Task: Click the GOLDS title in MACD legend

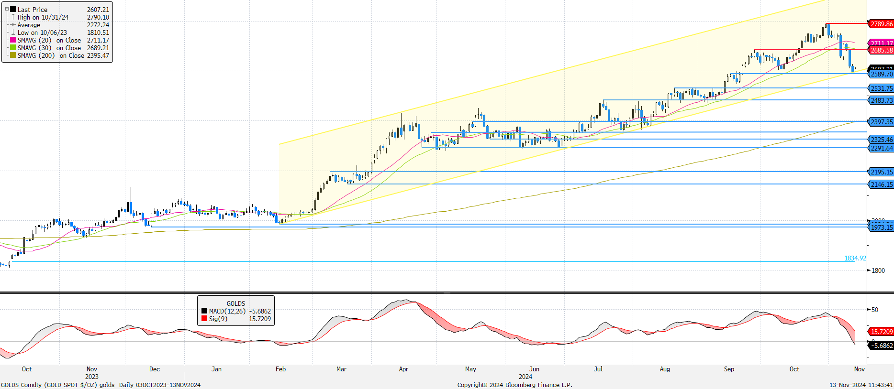Action: click(x=236, y=303)
